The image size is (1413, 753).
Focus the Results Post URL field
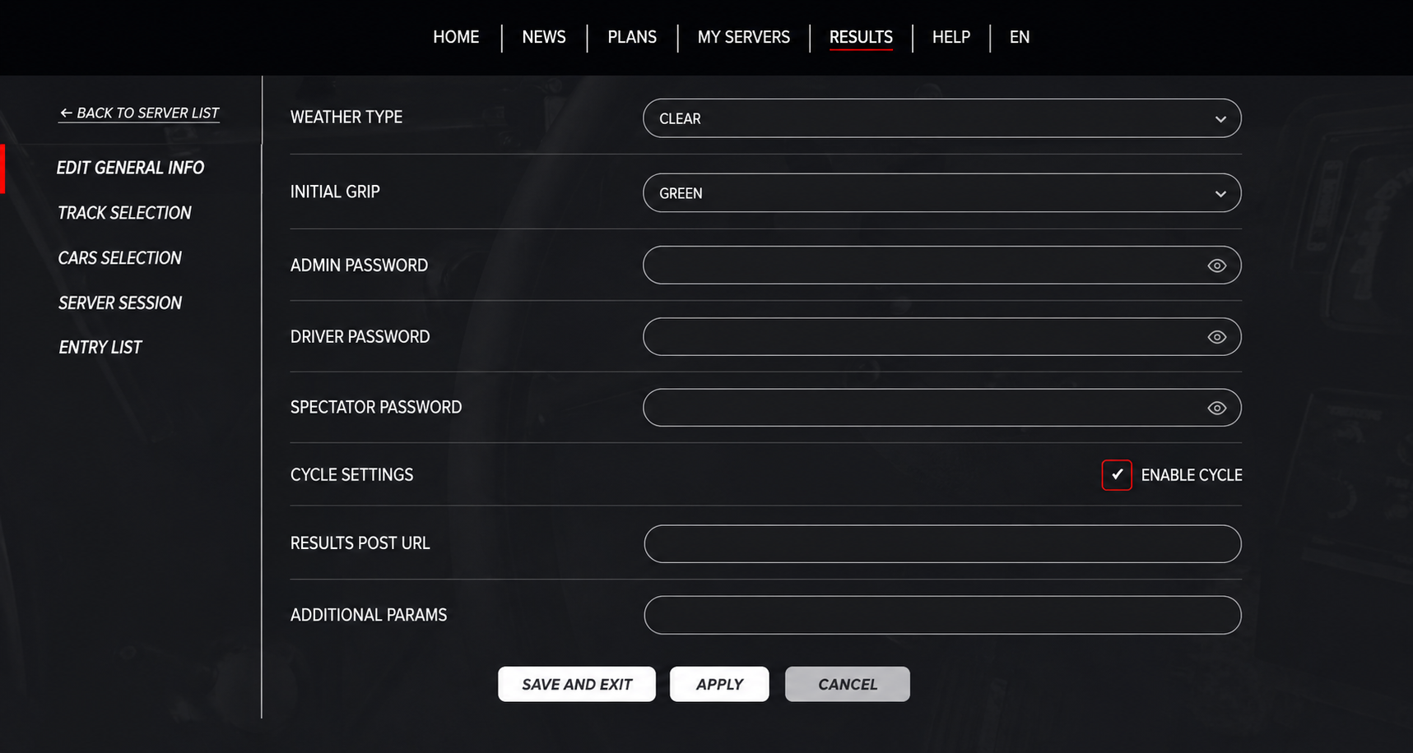pos(941,543)
